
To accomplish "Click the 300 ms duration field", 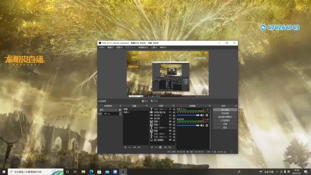I will point(111,114).
